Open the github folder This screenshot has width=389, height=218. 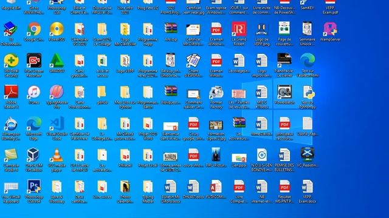[102, 92]
